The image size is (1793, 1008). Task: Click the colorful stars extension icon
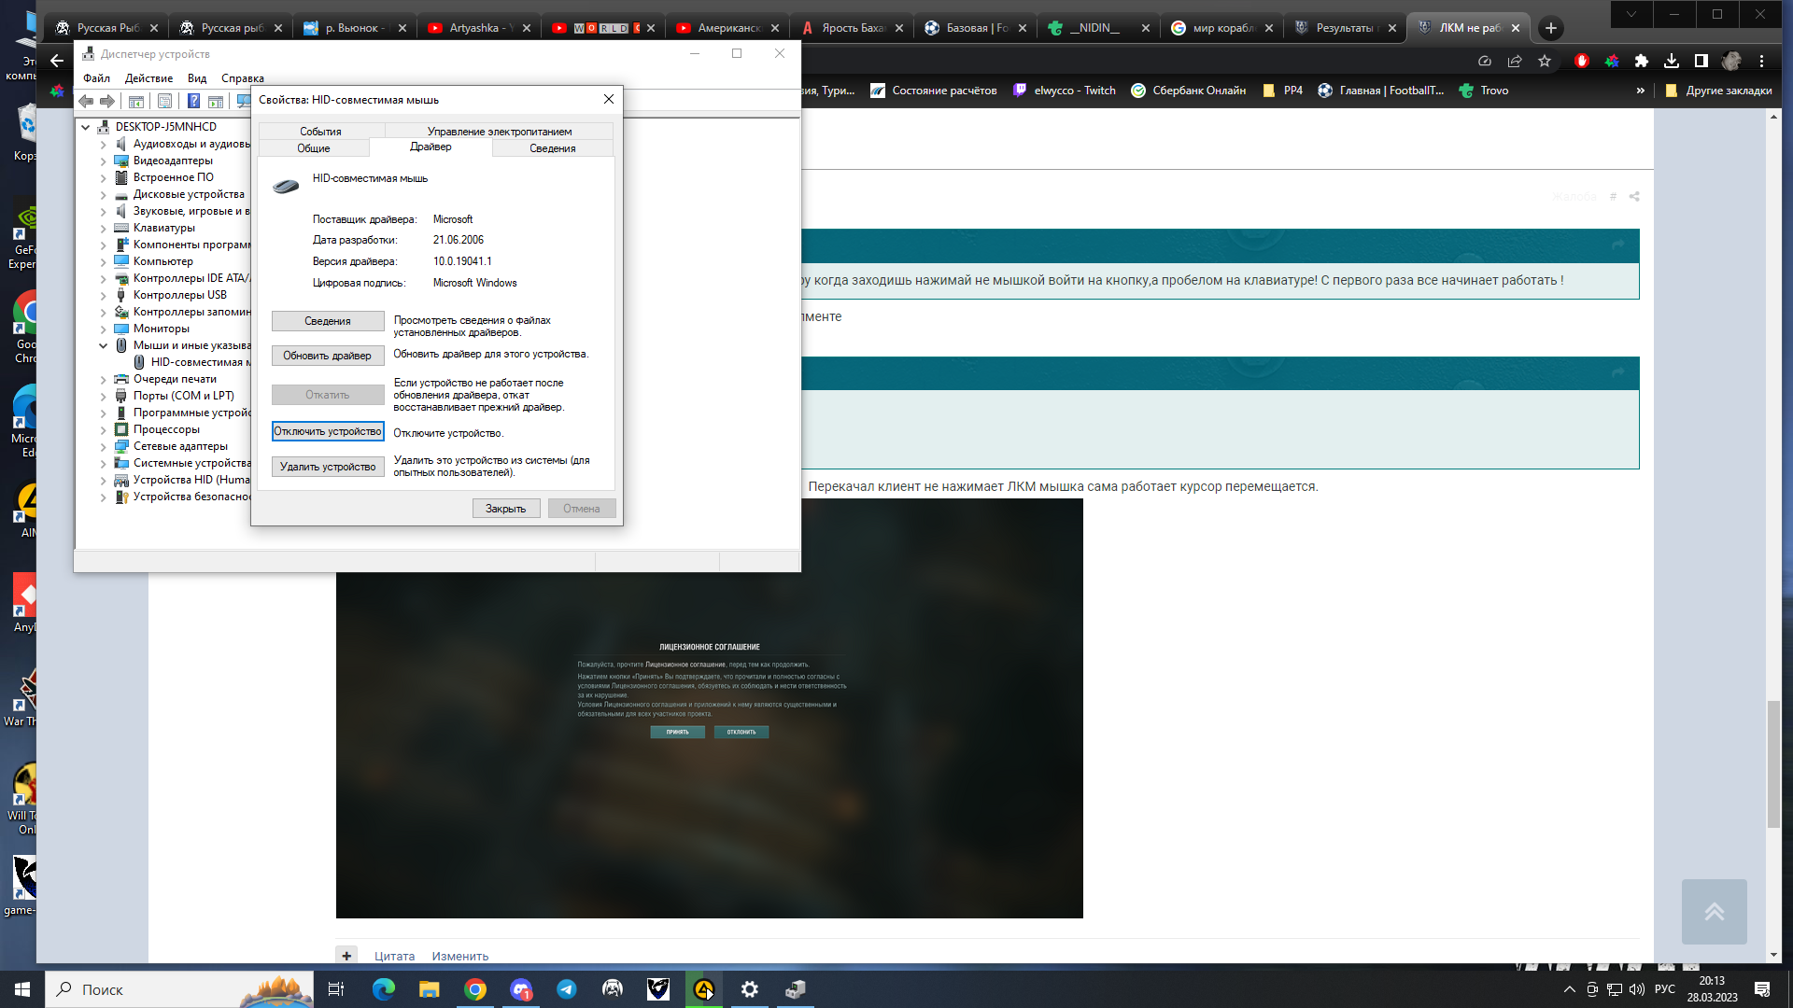(x=1612, y=61)
